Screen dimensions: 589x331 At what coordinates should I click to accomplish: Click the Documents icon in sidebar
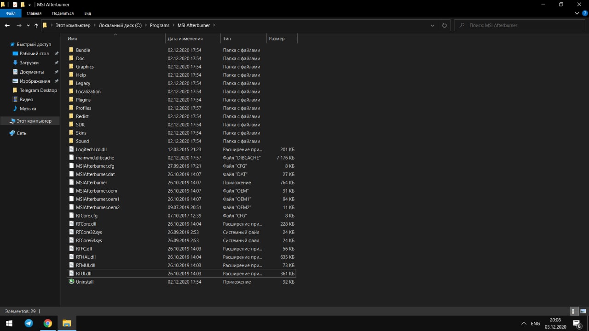(x=15, y=72)
